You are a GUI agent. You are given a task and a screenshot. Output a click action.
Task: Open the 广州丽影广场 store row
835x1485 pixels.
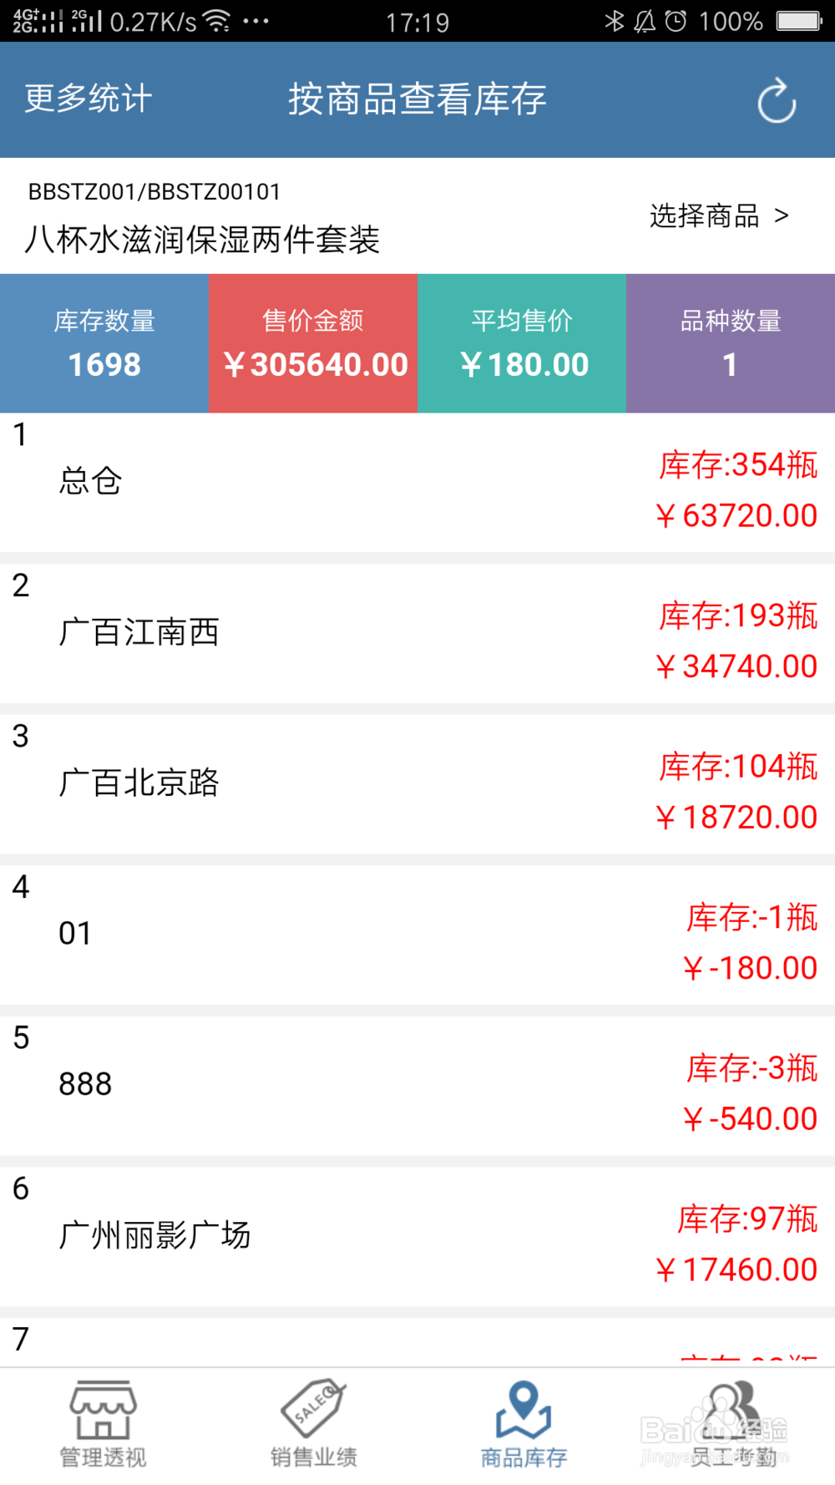click(417, 1236)
